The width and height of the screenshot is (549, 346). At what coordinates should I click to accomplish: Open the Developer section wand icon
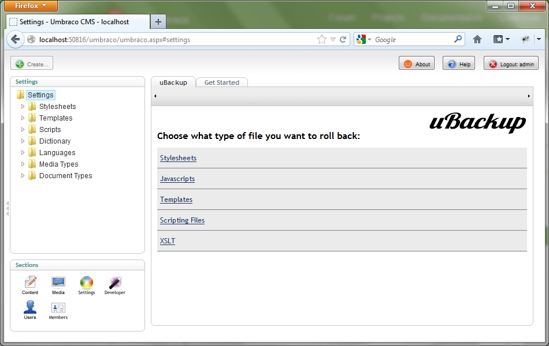tap(115, 283)
